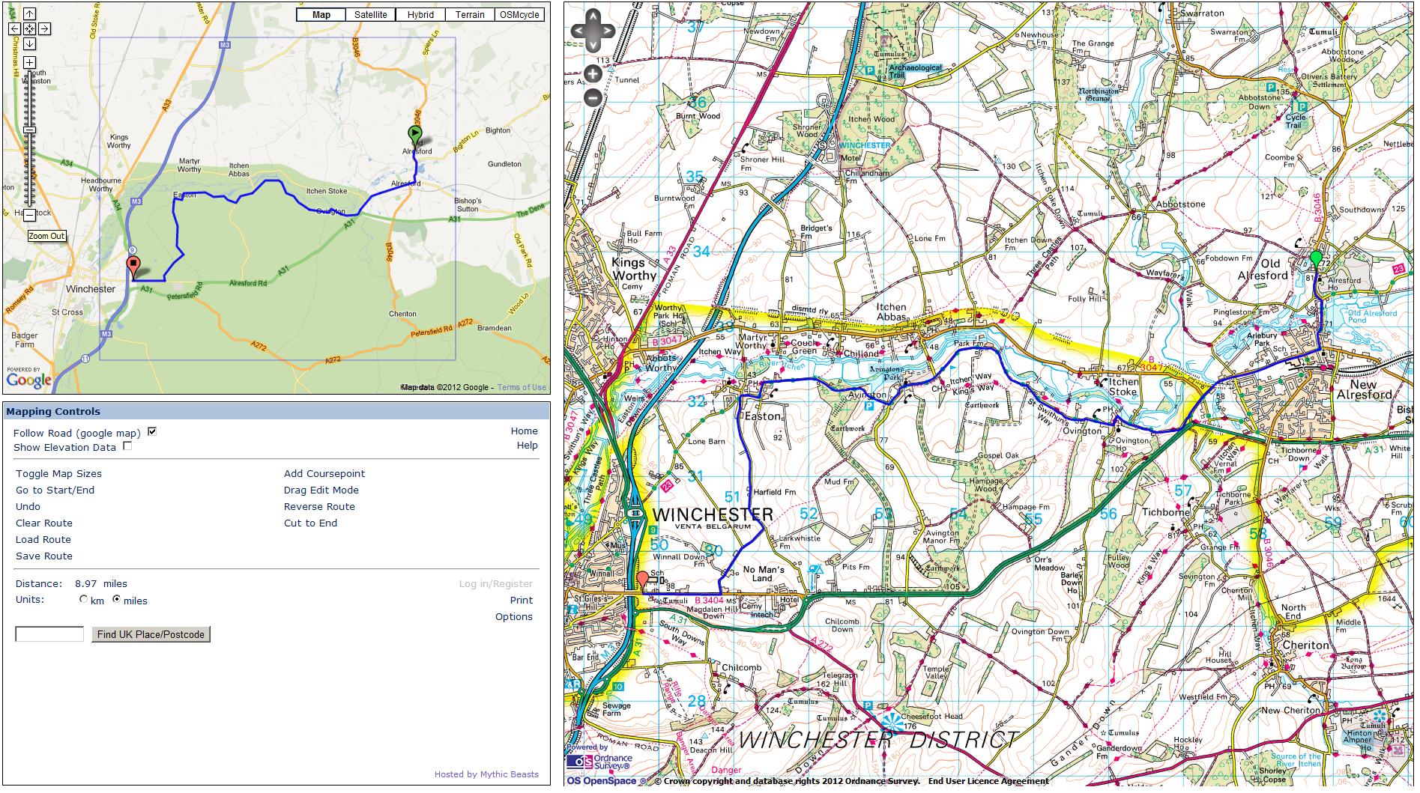Click the Google map zoom slider handle

point(29,130)
